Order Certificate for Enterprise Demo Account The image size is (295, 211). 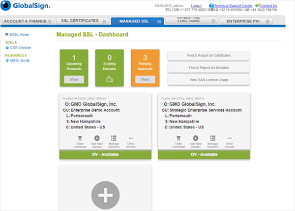pyautogui.click(x=80, y=142)
